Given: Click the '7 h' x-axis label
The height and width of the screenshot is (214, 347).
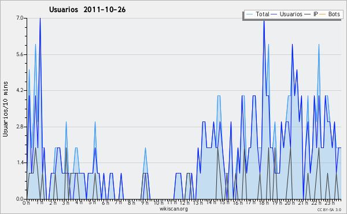Looking at the screenshot, I should pos(118,202).
